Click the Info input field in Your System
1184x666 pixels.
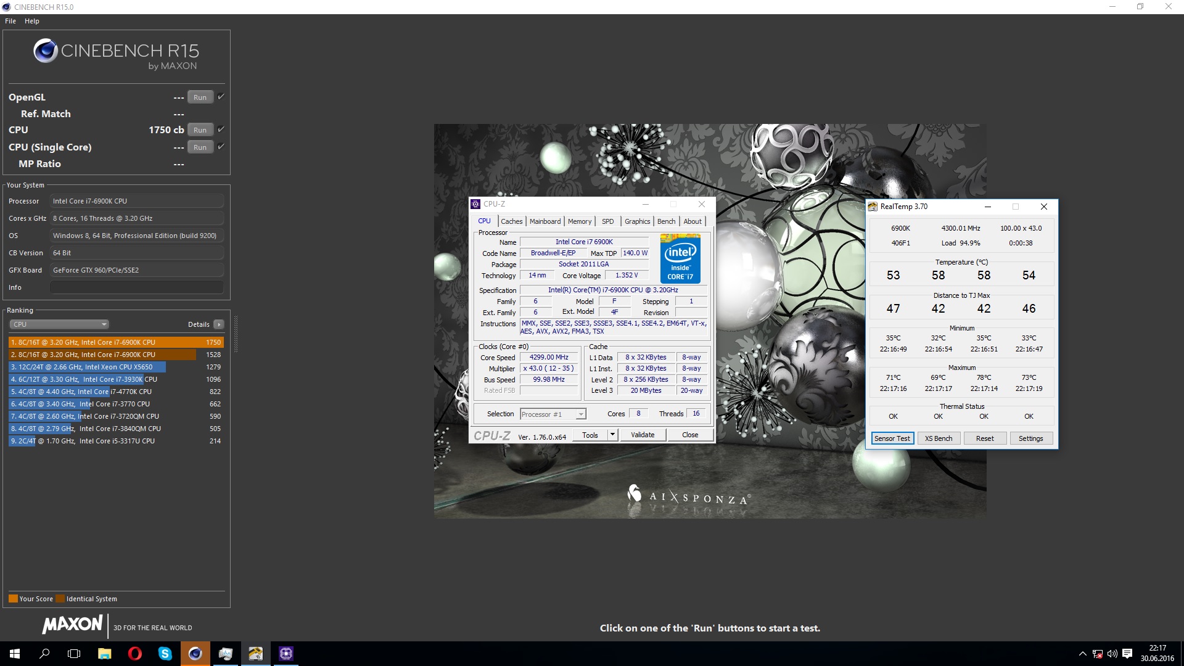tap(136, 287)
